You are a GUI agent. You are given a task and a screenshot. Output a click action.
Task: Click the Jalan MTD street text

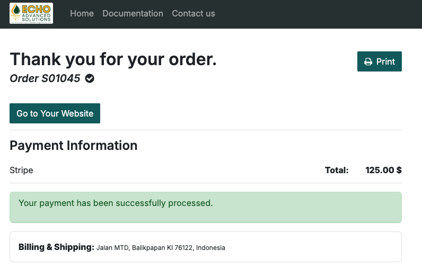[x=112, y=248]
